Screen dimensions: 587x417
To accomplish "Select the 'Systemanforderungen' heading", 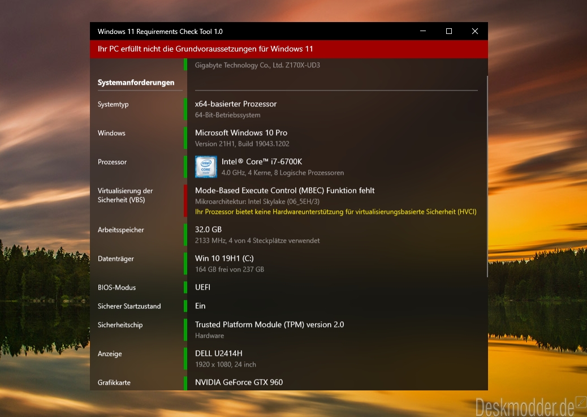I will coord(136,83).
